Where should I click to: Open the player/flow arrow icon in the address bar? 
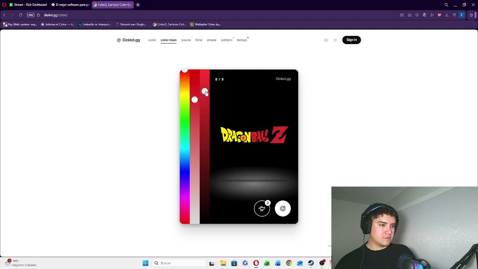(x=432, y=15)
